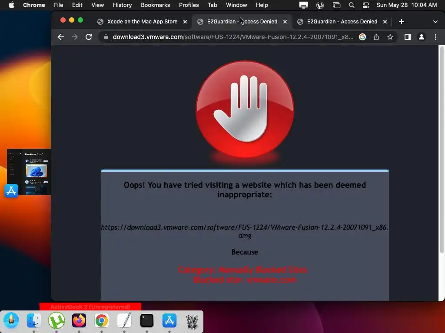Screen dimensions: 445x333
Task: Open Terminal from the dock
Action: click(x=147, y=321)
